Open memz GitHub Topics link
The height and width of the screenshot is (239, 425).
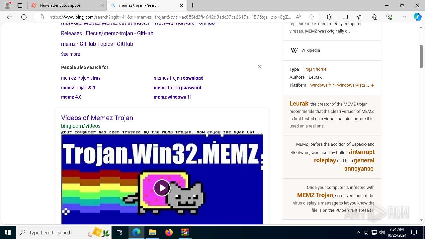97,44
